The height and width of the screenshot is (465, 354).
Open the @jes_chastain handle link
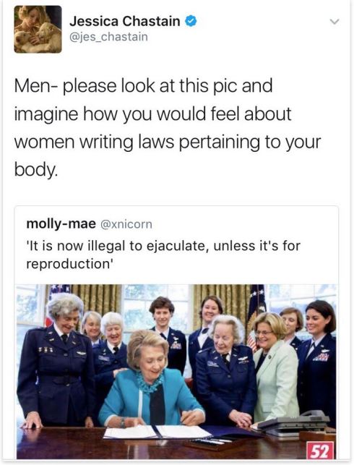coord(108,37)
